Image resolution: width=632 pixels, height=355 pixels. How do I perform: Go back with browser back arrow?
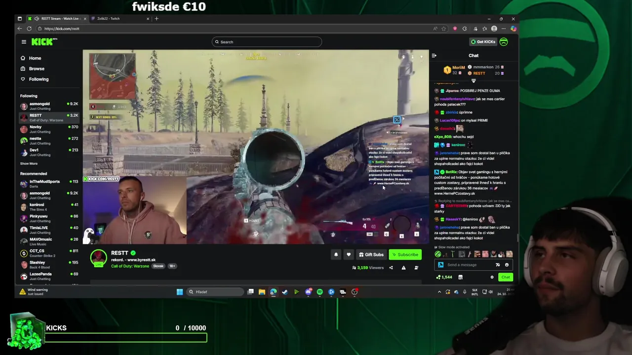[20, 29]
